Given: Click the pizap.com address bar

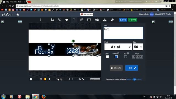Looking at the screenshot, I should (x=93, y=6).
